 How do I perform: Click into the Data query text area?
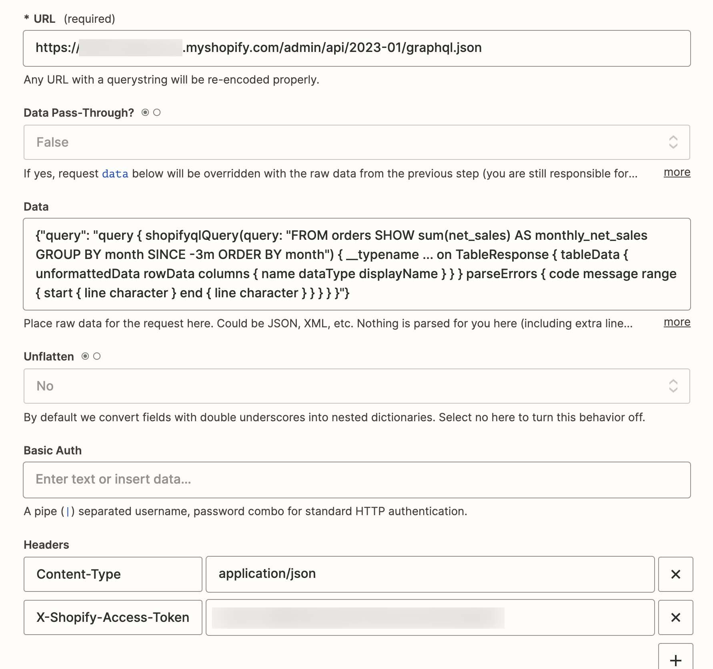click(356, 264)
